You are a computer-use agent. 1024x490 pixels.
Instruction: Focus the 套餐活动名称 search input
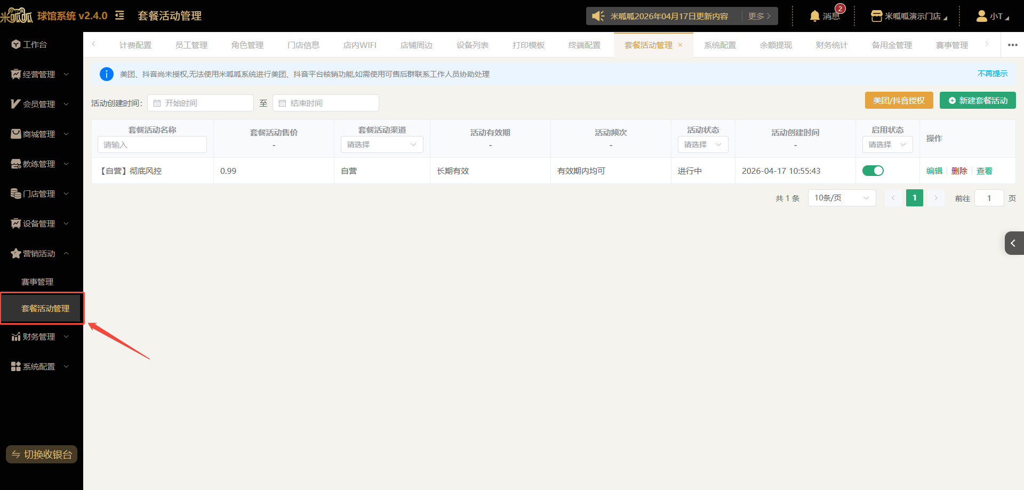point(152,144)
